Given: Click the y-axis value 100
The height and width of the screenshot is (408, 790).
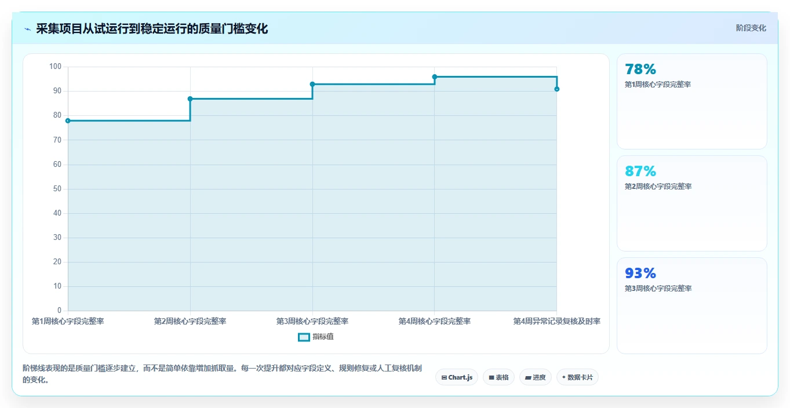Looking at the screenshot, I should (x=55, y=67).
